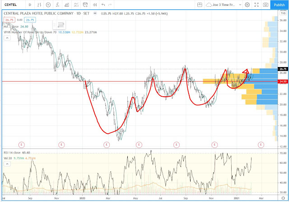The width and height of the screenshot is (289, 202).
Task: Click the H27.00 high value
Action: (117, 13)
